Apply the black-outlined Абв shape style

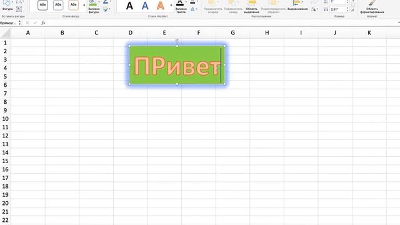tap(42, 5)
